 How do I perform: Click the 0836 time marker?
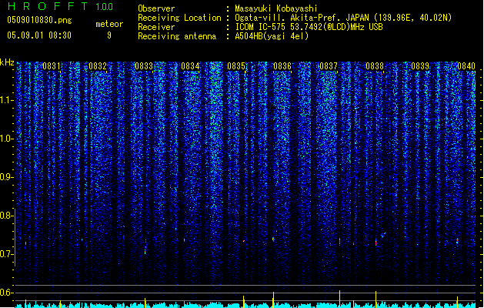282,66
